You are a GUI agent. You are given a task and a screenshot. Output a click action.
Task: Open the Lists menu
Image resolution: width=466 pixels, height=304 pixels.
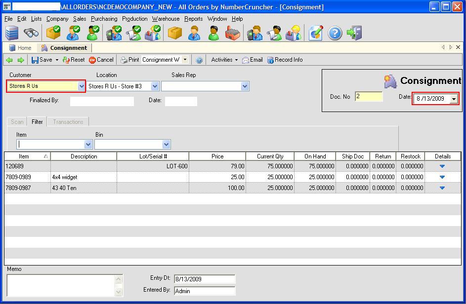[x=36, y=19]
